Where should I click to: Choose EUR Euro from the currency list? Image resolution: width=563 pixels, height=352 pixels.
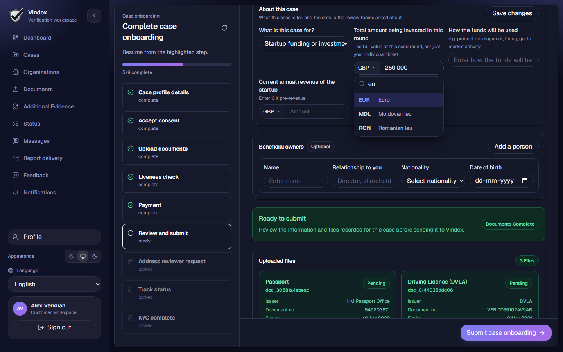pos(399,100)
